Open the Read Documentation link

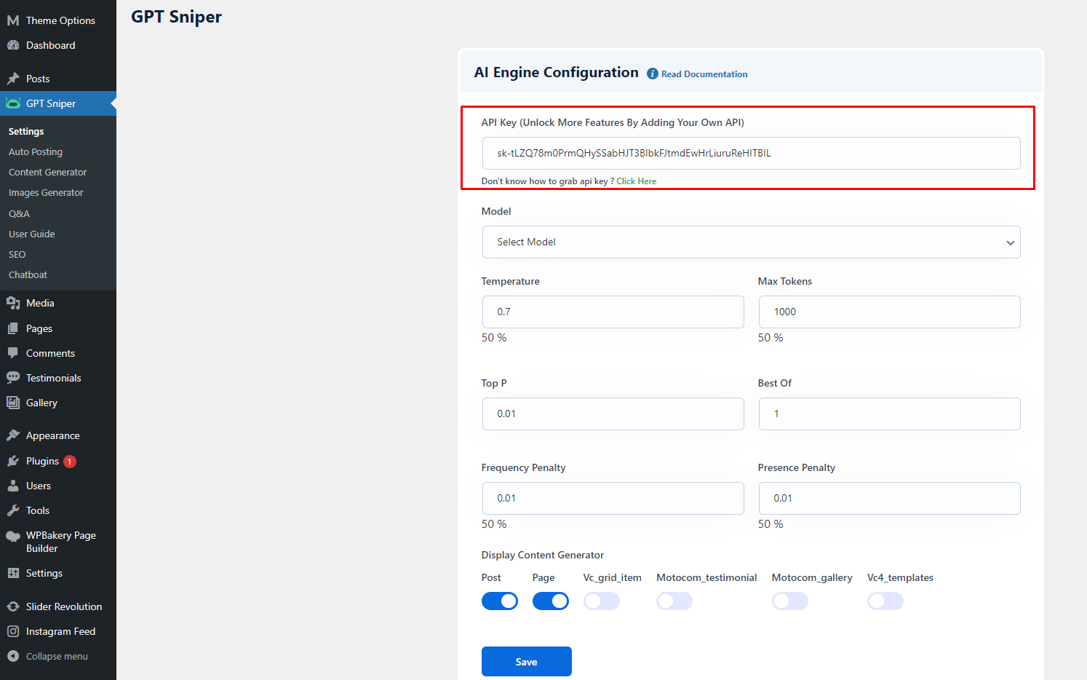click(704, 74)
